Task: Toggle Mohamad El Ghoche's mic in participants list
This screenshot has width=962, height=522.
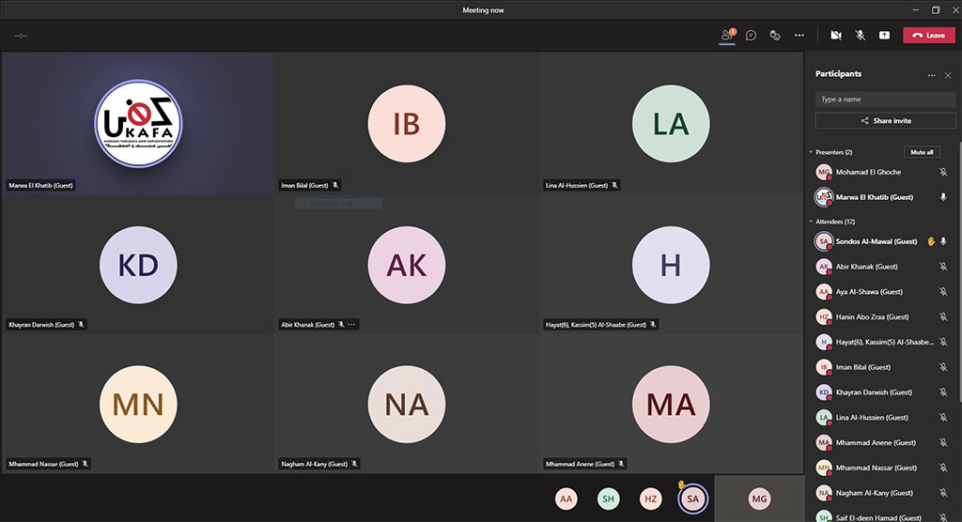Action: click(943, 173)
